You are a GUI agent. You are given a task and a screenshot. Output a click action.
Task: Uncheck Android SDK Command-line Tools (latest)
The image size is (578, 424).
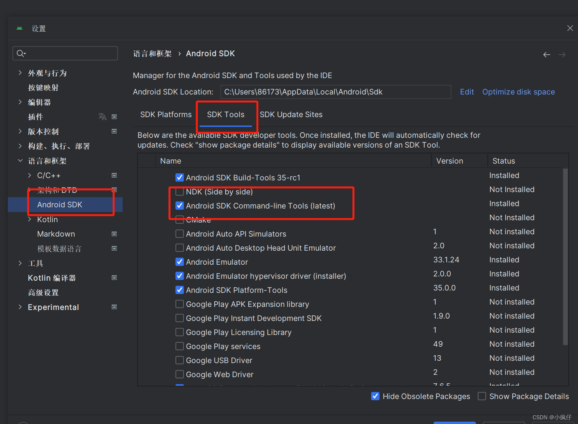click(x=180, y=206)
